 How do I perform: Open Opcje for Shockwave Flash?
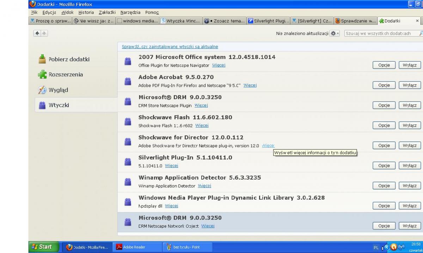[384, 125]
